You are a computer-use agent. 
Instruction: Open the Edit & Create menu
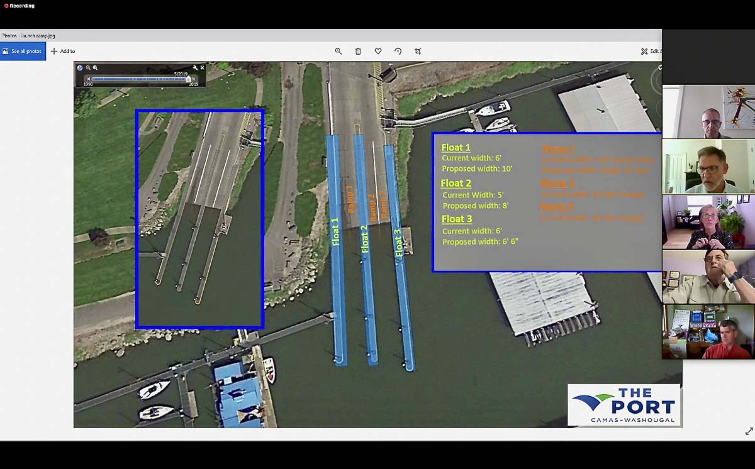(x=651, y=51)
